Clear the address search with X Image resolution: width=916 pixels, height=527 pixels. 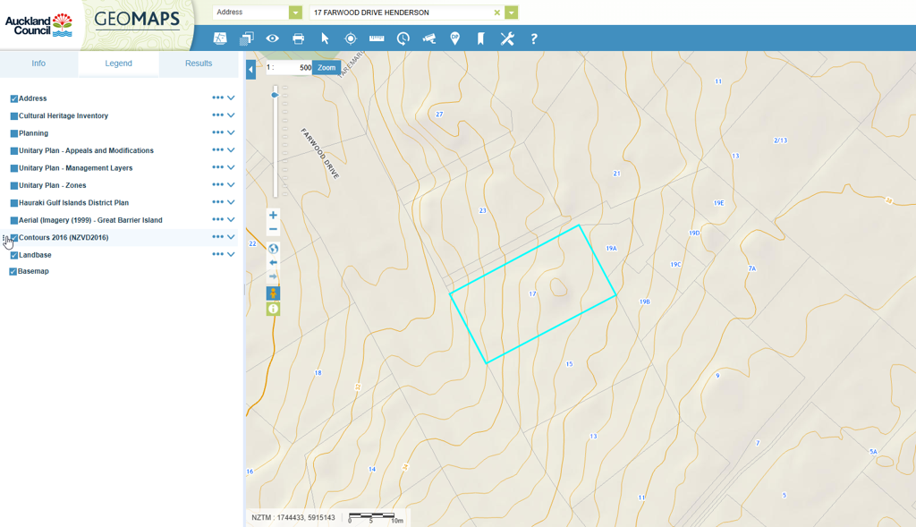pyautogui.click(x=497, y=13)
